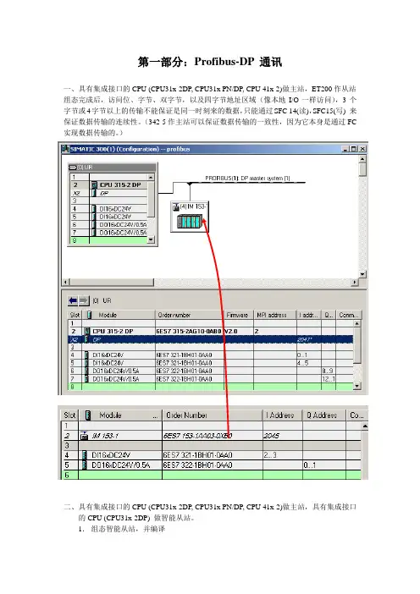Click left arrow of station view horizontal scrollbar
Screen dimensions: 420x594
tap(66, 283)
